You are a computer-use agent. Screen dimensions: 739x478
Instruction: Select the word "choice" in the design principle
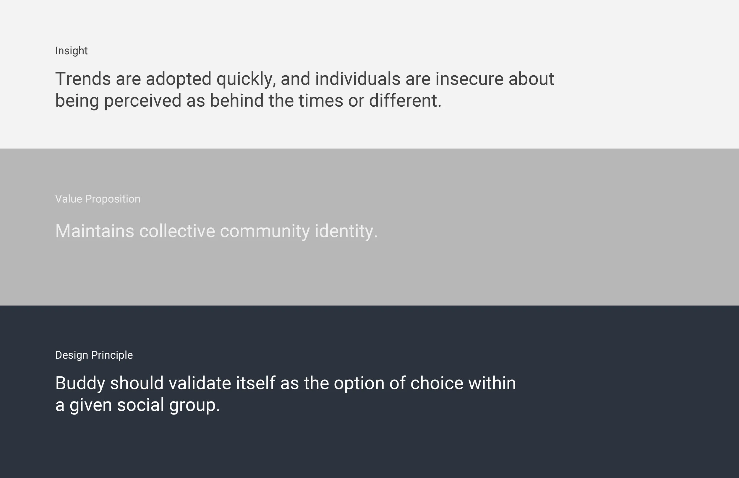[x=437, y=383]
